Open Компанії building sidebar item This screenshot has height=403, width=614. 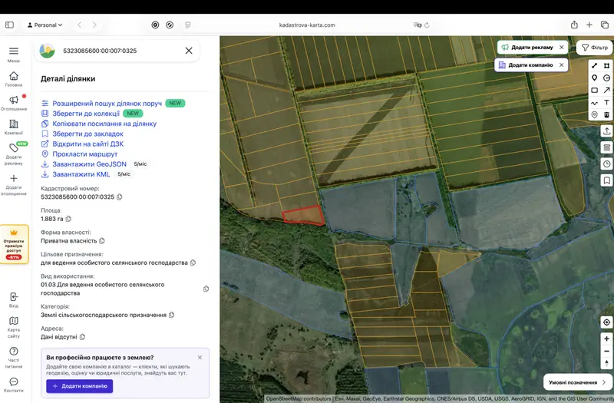(14, 124)
